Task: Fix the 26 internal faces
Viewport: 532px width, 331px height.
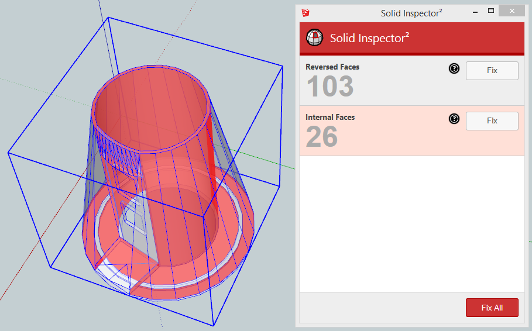Action: click(492, 120)
